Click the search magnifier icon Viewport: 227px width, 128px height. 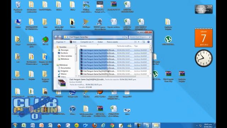click(150, 37)
